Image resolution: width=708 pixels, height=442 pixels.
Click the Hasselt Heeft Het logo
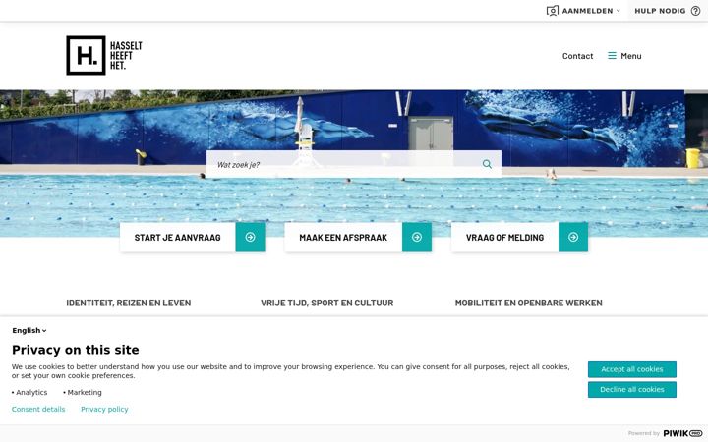[104, 55]
